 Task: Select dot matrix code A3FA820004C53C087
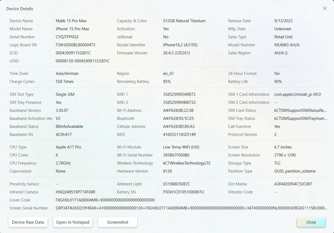[x=293, y=184]
